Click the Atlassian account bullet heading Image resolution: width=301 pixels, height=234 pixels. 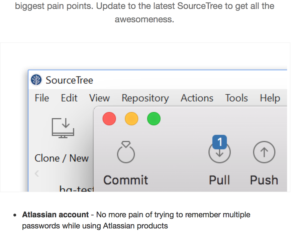[56, 215]
